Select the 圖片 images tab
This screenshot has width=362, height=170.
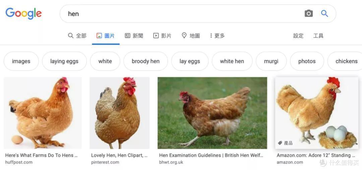click(106, 35)
